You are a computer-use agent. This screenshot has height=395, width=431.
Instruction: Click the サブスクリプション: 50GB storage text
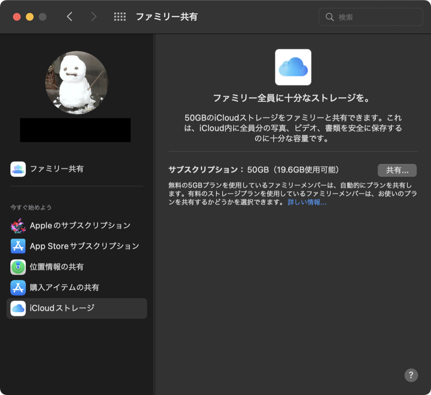254,170
